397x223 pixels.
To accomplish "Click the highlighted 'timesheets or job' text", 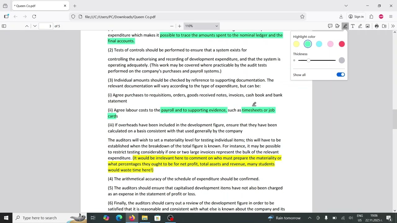I will (x=258, y=110).
